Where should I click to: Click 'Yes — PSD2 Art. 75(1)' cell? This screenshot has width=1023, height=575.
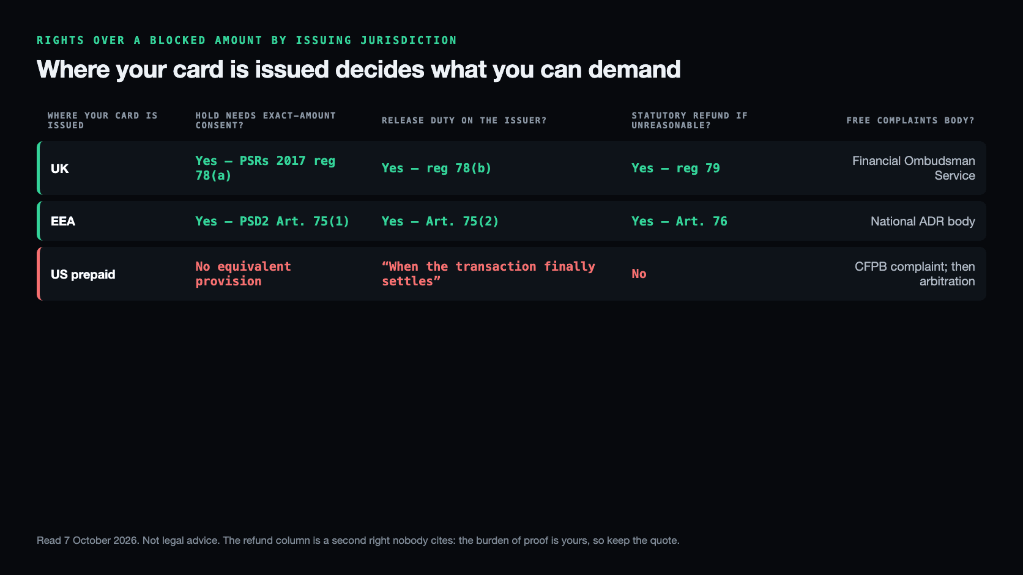tap(272, 221)
